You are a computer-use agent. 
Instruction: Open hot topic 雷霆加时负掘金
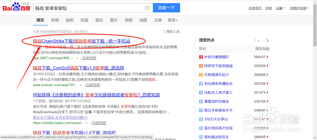pyautogui.click(x=217, y=101)
